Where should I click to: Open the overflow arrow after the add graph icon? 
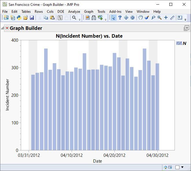click(105, 19)
